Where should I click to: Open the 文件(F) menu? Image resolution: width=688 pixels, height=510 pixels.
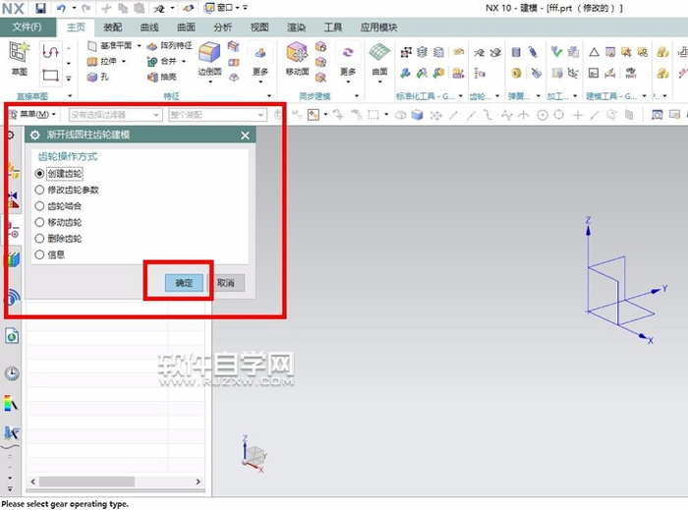point(27,28)
